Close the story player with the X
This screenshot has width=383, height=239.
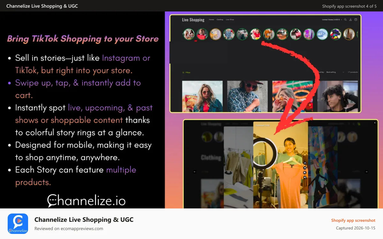point(375,123)
